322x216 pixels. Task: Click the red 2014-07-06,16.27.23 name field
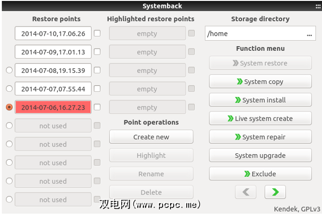pyautogui.click(x=53, y=107)
